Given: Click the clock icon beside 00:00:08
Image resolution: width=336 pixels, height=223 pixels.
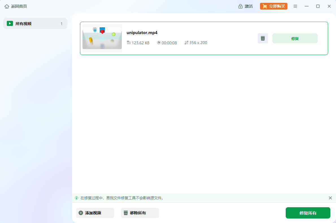Looking at the screenshot, I should point(159,43).
